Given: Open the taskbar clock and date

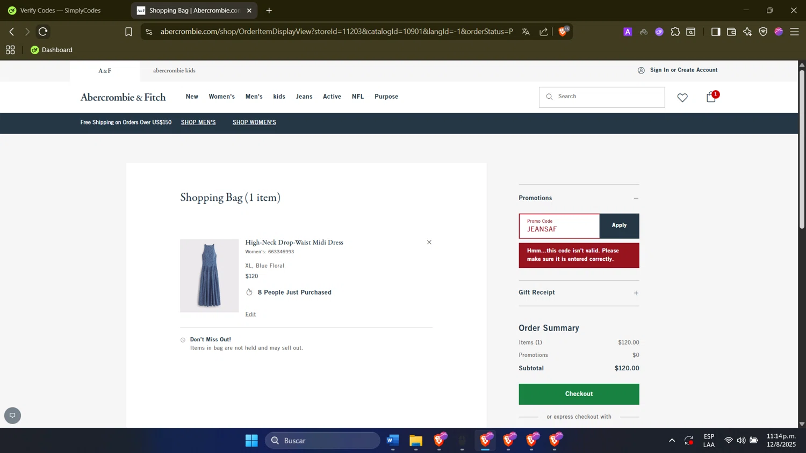Looking at the screenshot, I should click(x=781, y=441).
